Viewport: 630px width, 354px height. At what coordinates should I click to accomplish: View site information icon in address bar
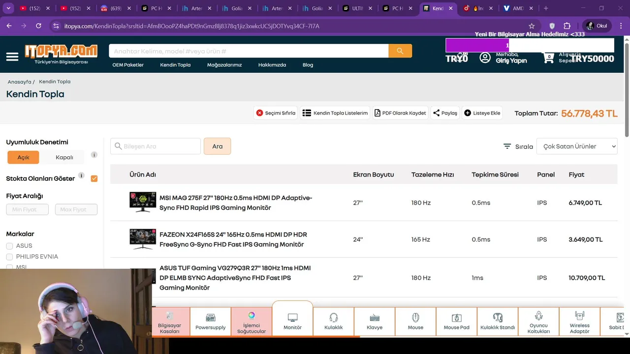coord(56,26)
